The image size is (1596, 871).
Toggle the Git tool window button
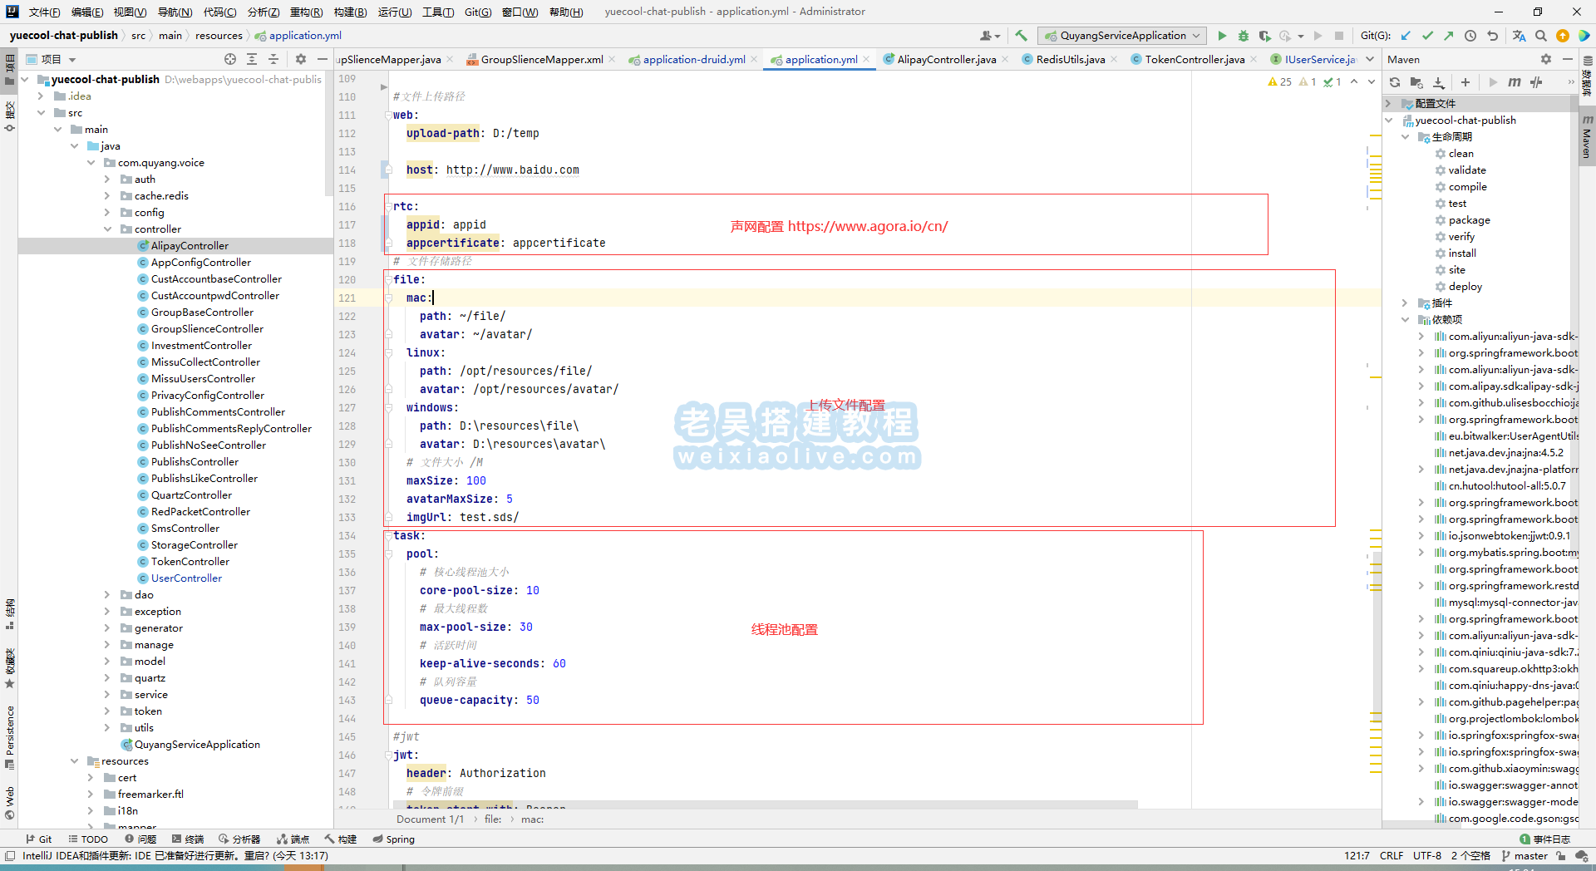tap(38, 839)
